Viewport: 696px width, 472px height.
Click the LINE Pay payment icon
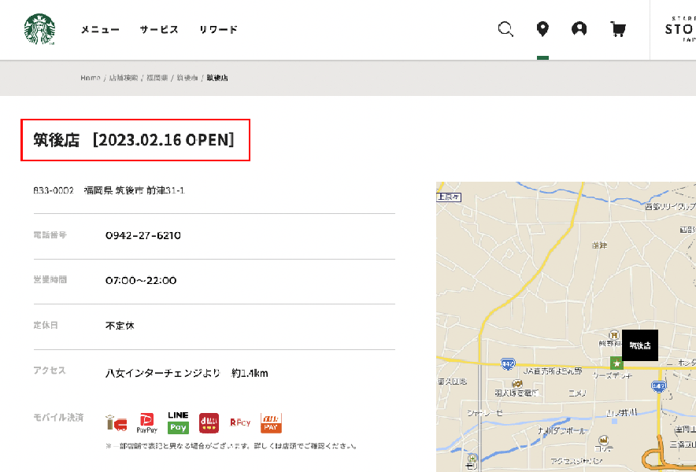(x=178, y=423)
